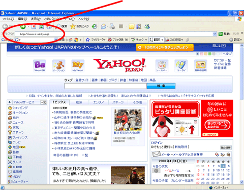Screen dimensions: 244x190
Task: Switch to the Entertainment news tab
Action: coord(99,102)
